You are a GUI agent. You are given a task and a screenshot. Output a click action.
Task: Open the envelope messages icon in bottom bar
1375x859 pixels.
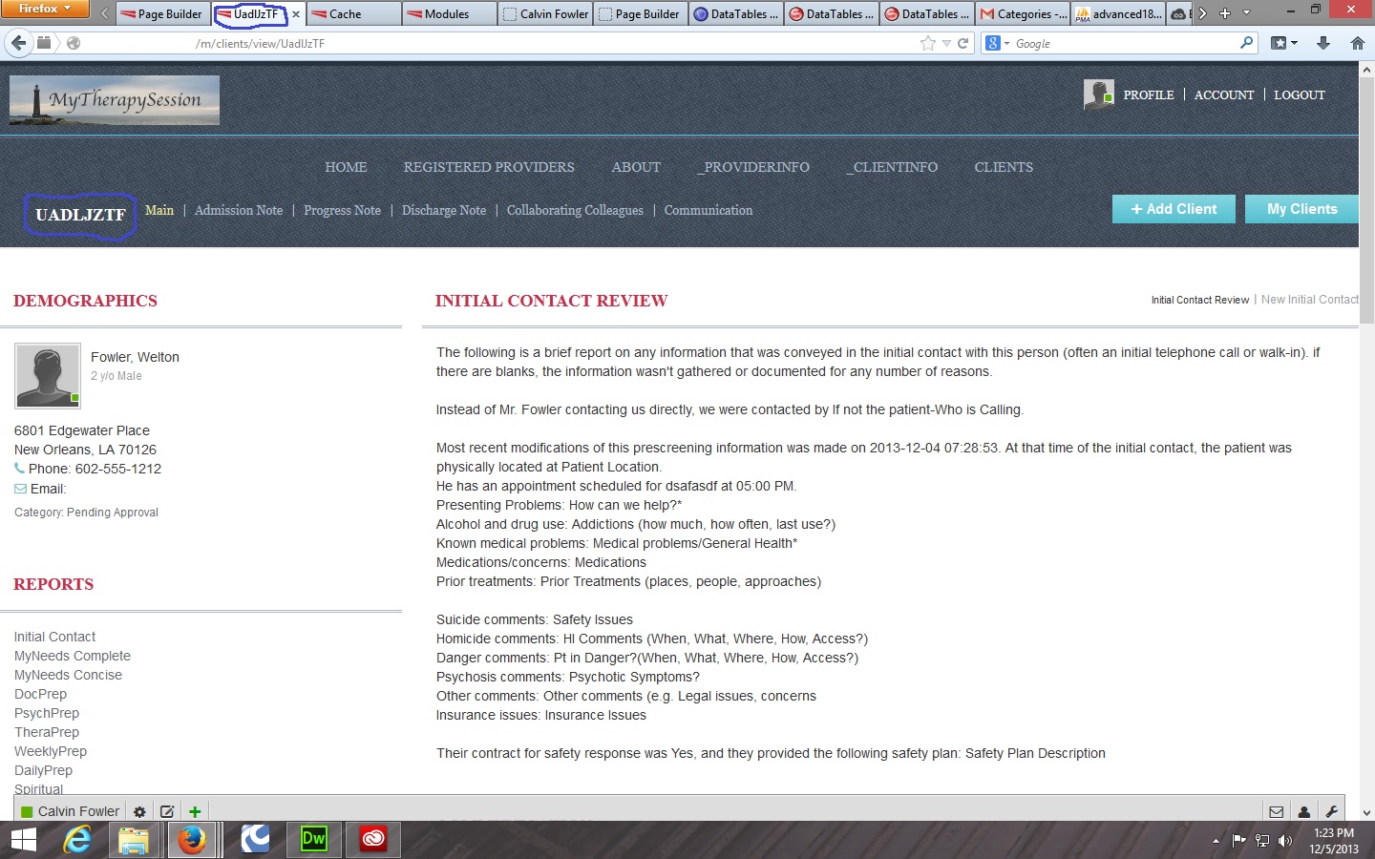point(1276,812)
